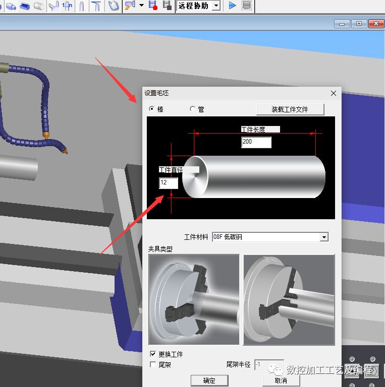Image resolution: width=385 pixels, height=387 pixels.
Task: Click the 取消 cancel button
Action: 281,380
